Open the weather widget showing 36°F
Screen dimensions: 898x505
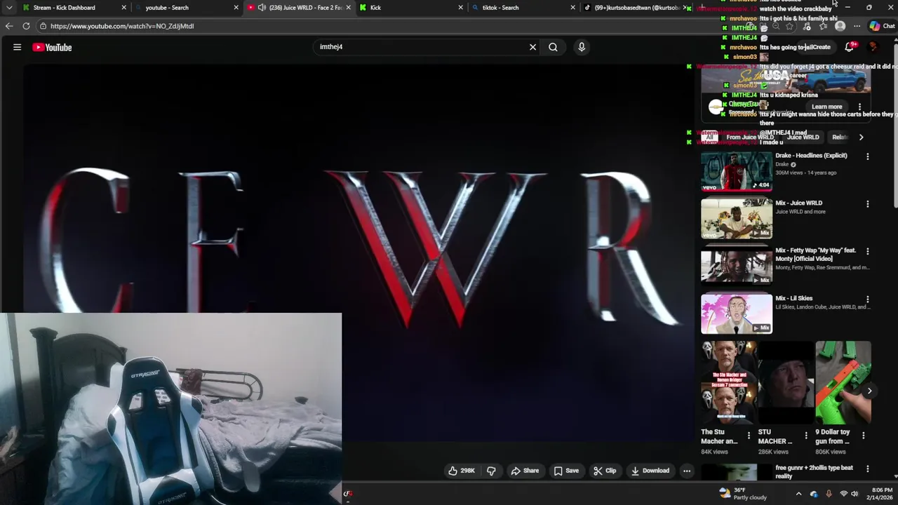point(743,494)
